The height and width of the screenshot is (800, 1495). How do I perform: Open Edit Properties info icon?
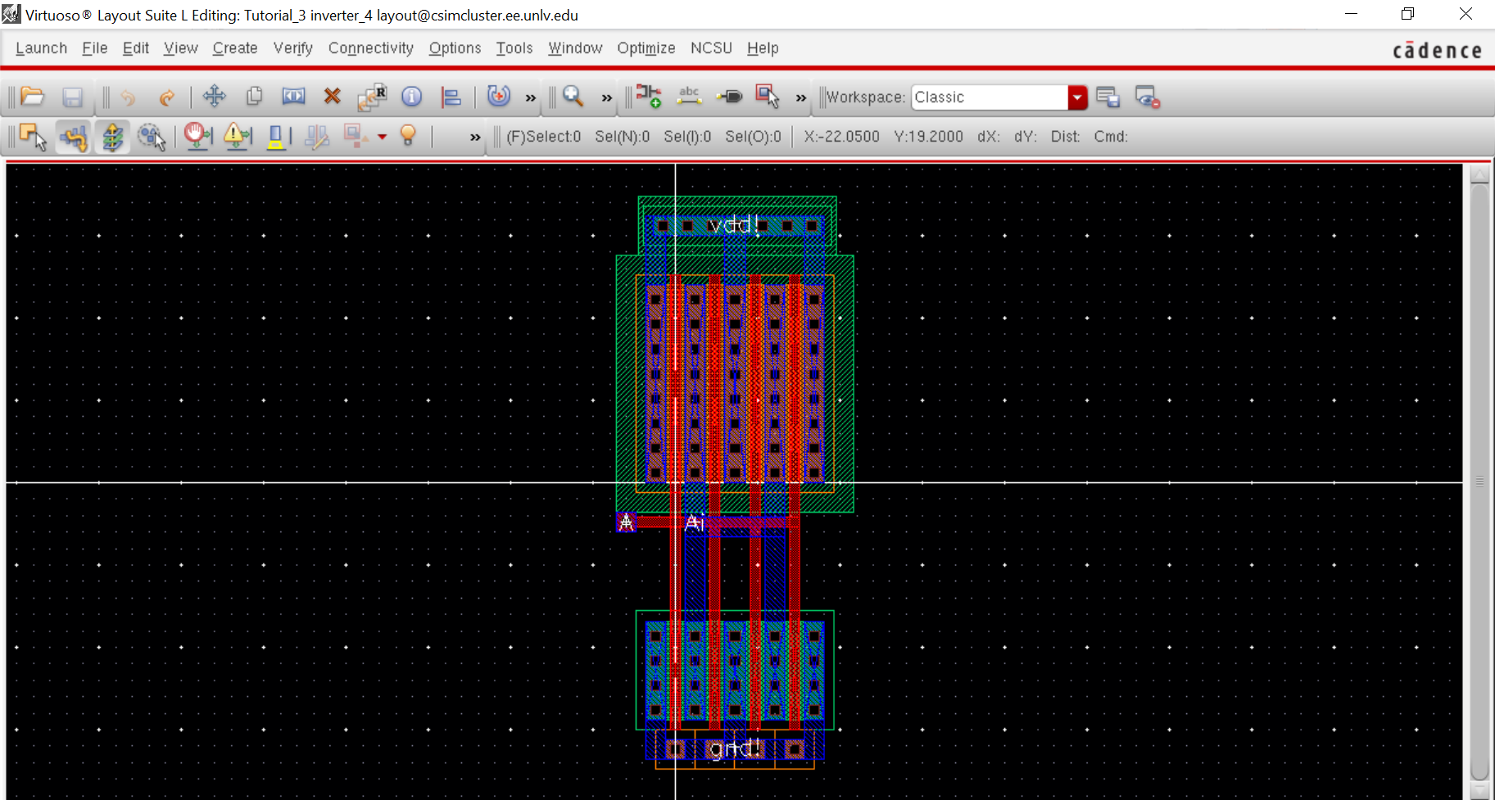tap(411, 97)
